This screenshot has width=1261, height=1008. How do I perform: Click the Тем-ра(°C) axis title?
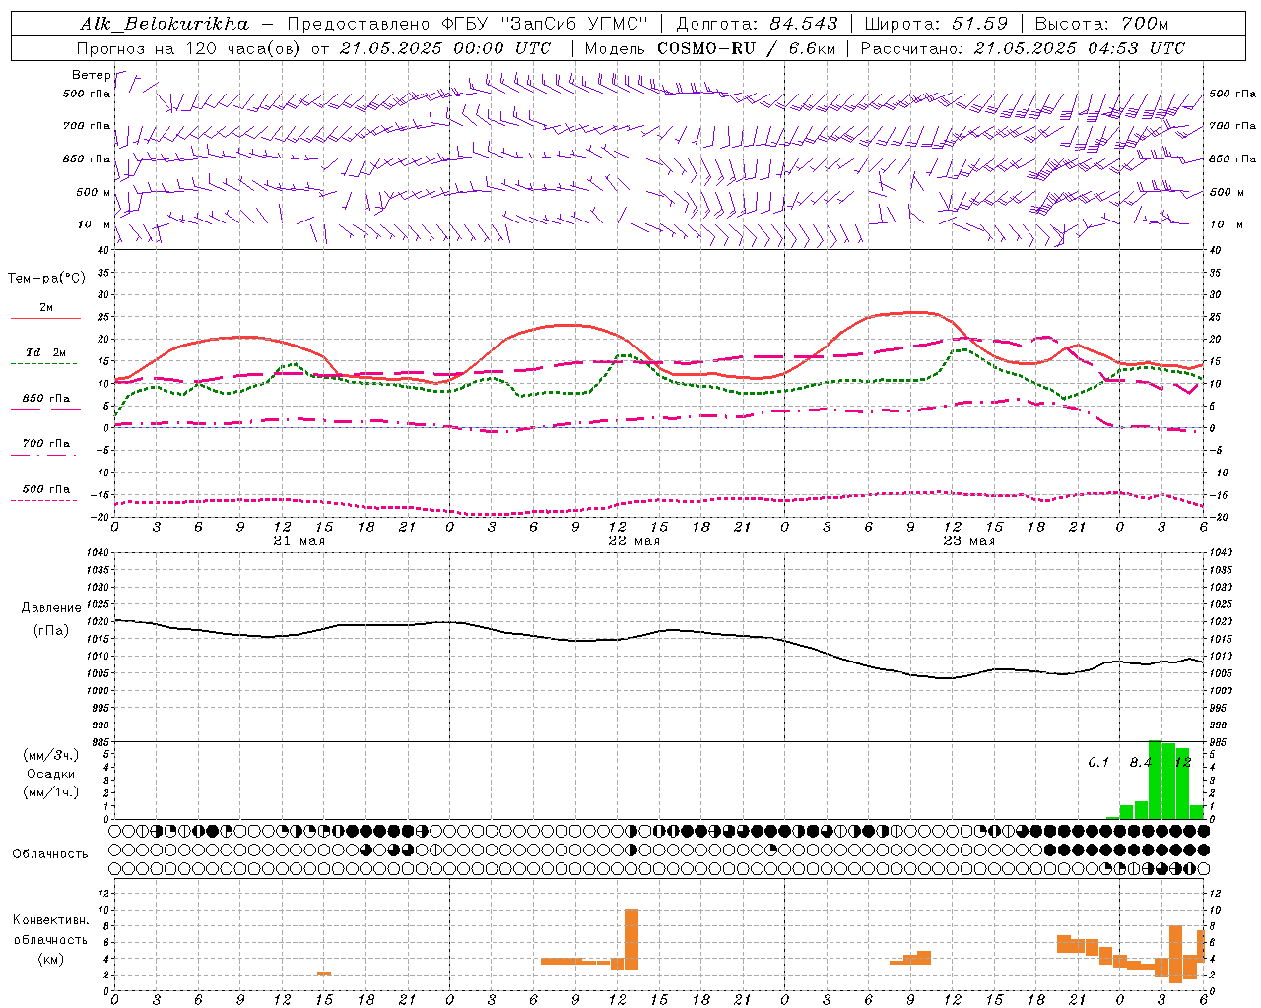[x=46, y=279]
